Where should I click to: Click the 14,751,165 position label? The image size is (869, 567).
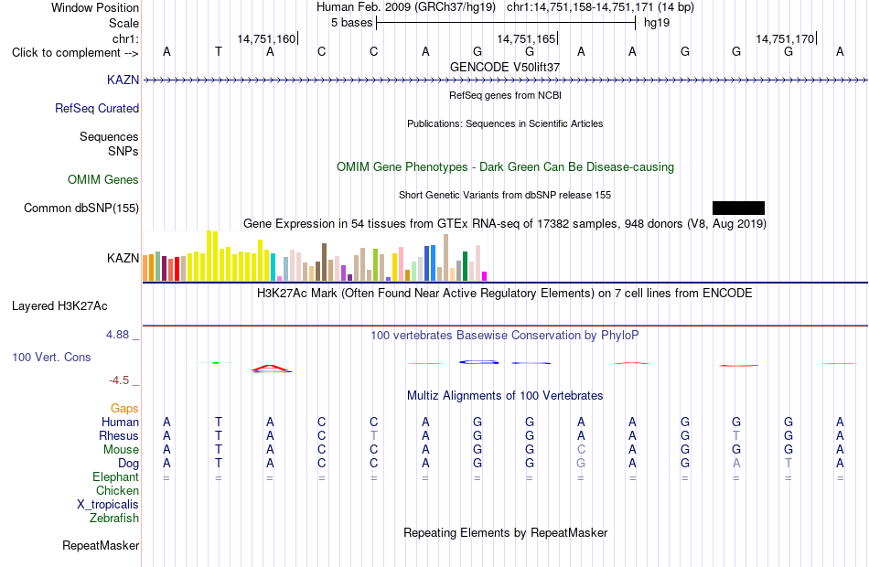(x=526, y=38)
